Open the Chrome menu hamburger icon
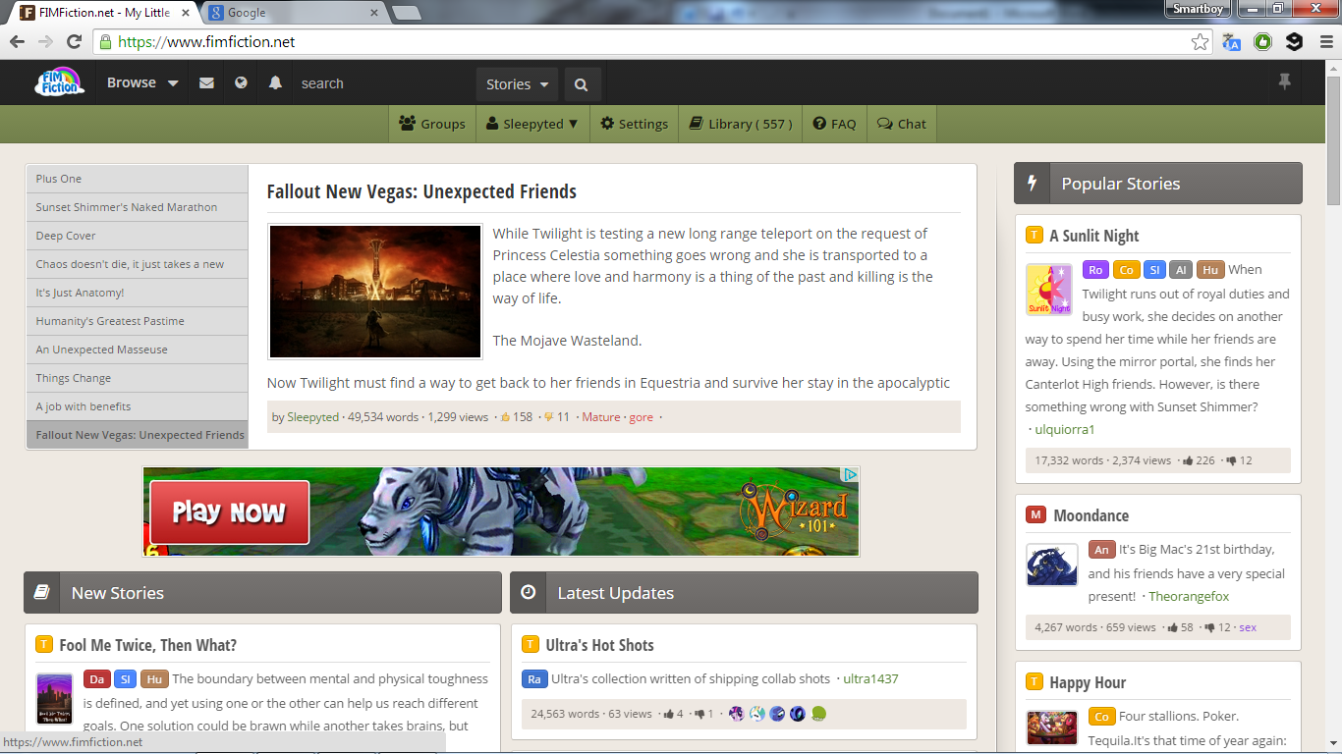The width and height of the screenshot is (1342, 754). point(1324,42)
